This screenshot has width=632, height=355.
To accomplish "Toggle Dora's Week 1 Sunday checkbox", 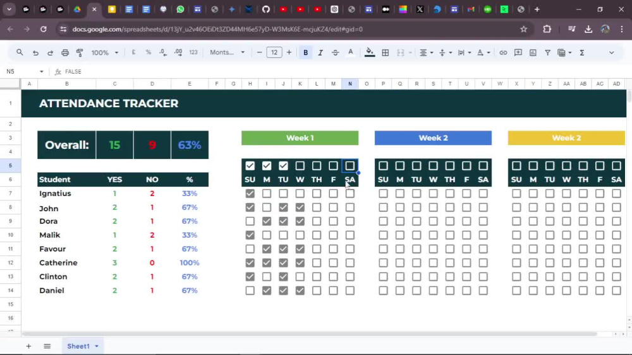I will 250,221.
